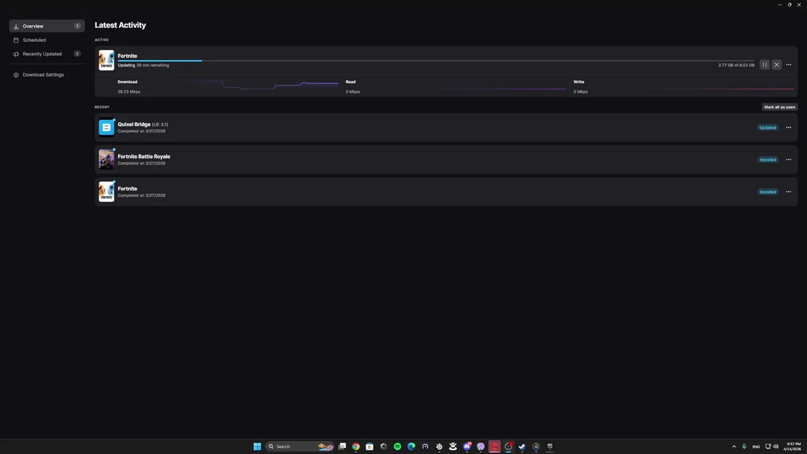Open Microsoft Edge from the taskbar
Screen dimensions: 807x454
click(x=411, y=446)
